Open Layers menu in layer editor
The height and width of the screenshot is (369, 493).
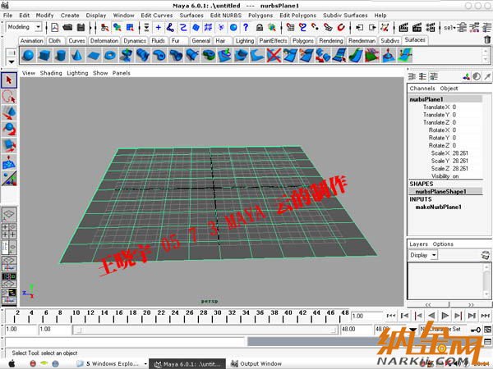click(418, 244)
